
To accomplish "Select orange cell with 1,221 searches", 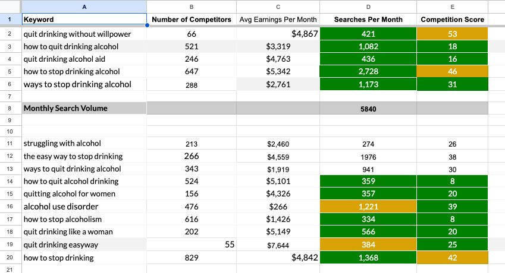I will tap(368, 207).
